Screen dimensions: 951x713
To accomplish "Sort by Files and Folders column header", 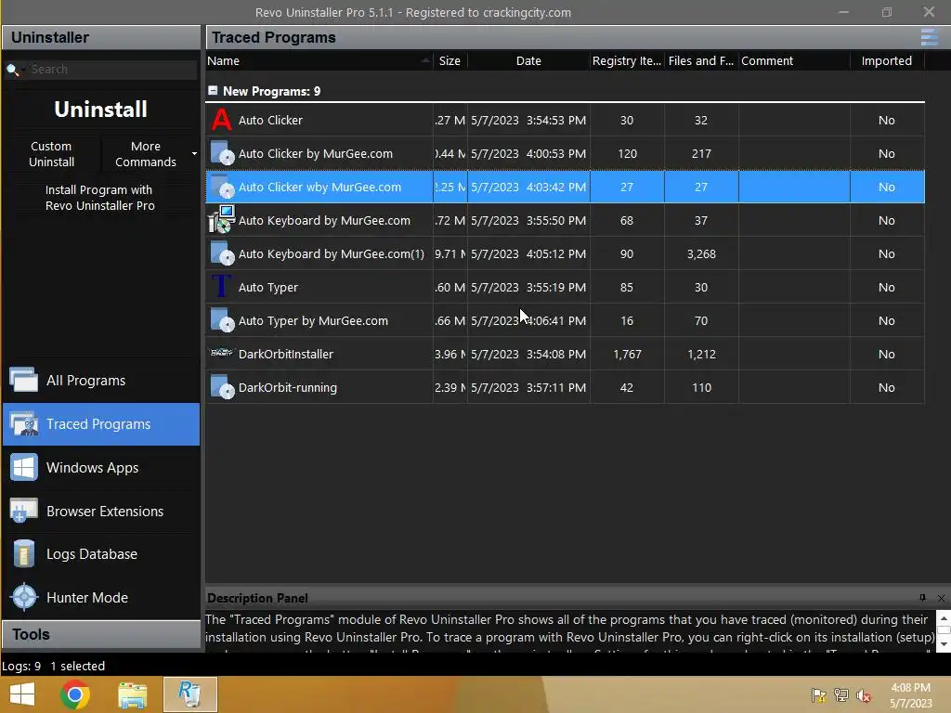I will [701, 60].
